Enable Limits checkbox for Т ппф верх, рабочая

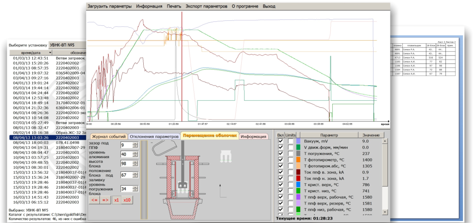pyautogui.click(x=290, y=197)
